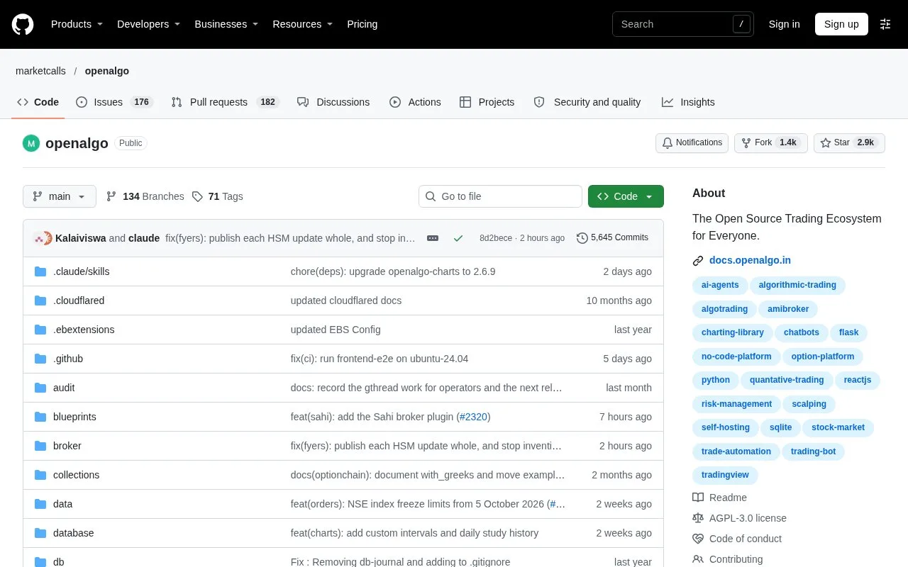Viewport: 908px width, 567px height.
Task: Click the Search field in header
Action: (682, 24)
